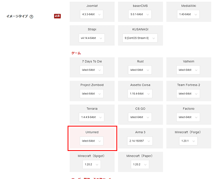The height and width of the screenshot is (179, 220).
Task: Open the baserCMS version dropdown
Action: [140, 14]
